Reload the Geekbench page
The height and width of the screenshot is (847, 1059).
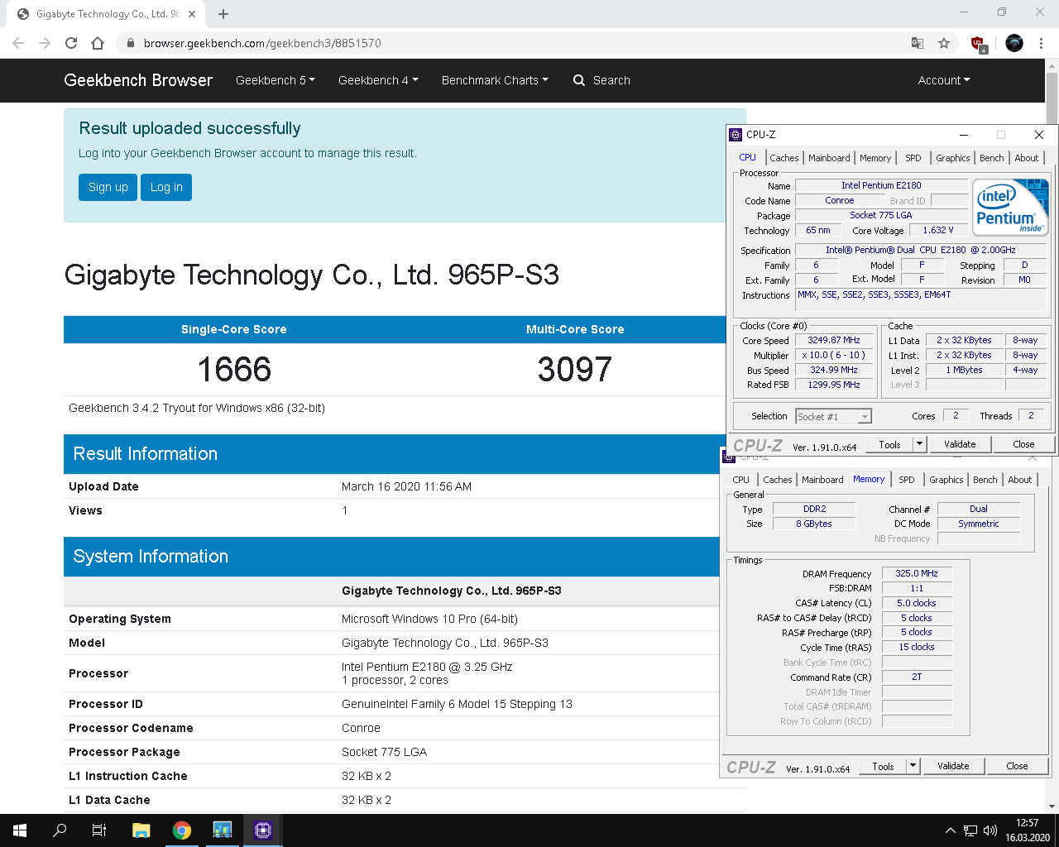point(71,43)
